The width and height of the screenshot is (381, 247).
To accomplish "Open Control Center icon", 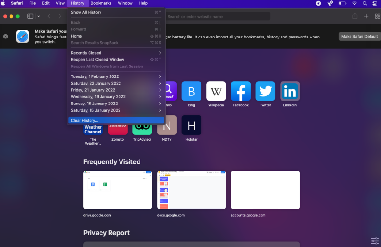I will pos(375,3).
